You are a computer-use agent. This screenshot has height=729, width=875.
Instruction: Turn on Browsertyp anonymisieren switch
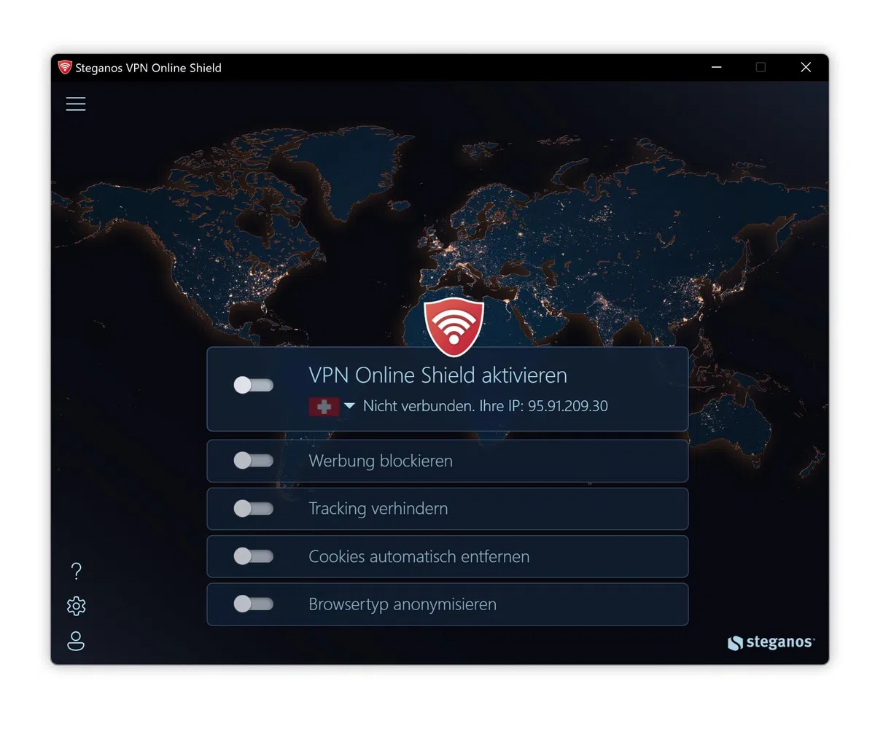click(253, 604)
